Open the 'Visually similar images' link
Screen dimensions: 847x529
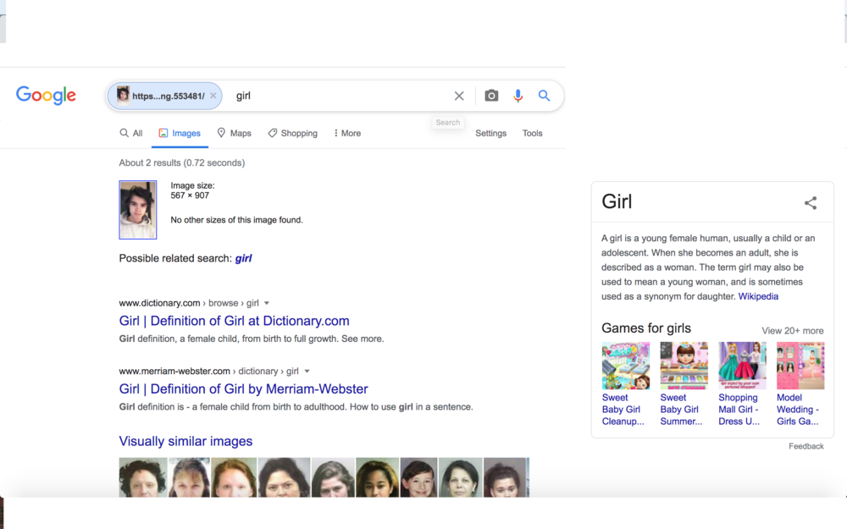(x=185, y=442)
